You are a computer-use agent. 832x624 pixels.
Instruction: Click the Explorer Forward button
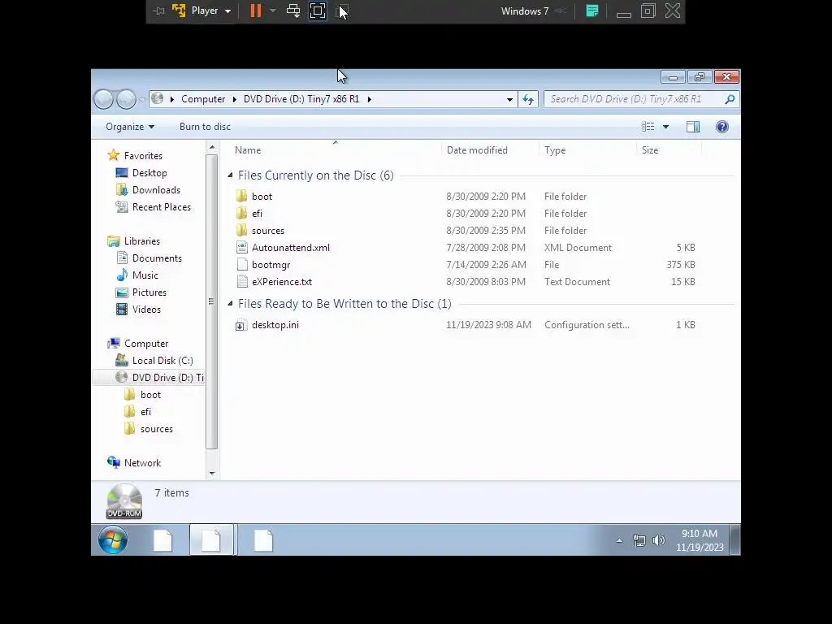[126, 99]
